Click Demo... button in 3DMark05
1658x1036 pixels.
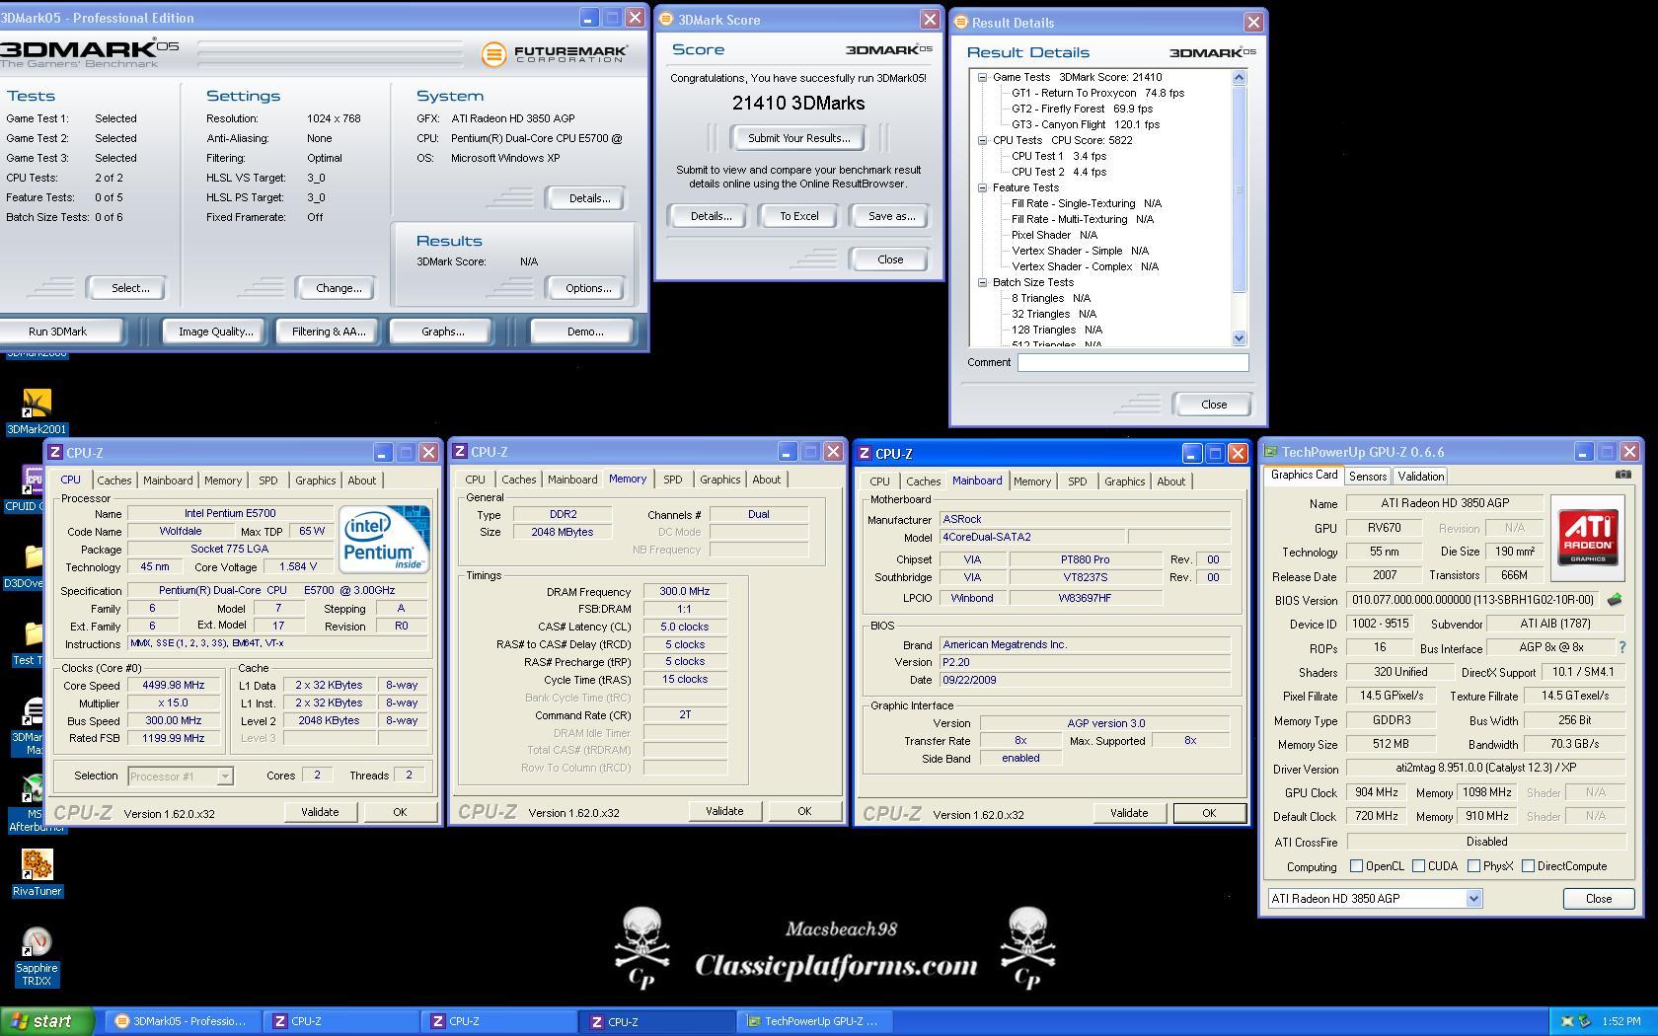point(584,332)
